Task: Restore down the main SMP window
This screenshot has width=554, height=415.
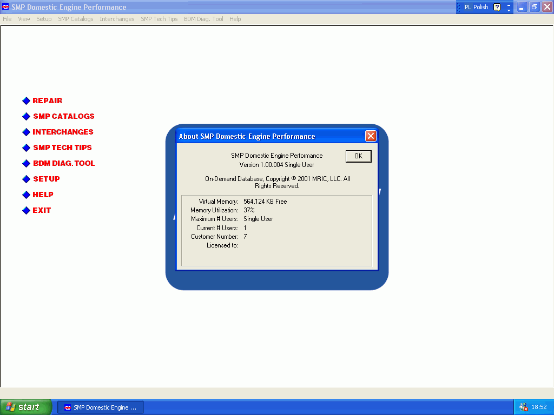Action: (534, 6)
